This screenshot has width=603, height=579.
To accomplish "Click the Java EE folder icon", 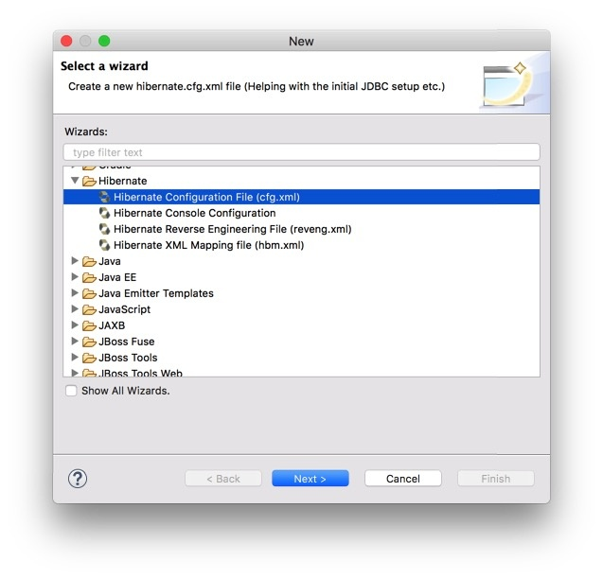I will pos(89,277).
